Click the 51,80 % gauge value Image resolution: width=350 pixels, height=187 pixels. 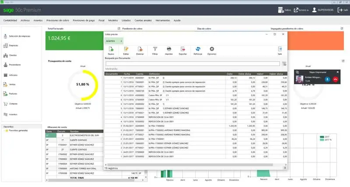(83, 84)
